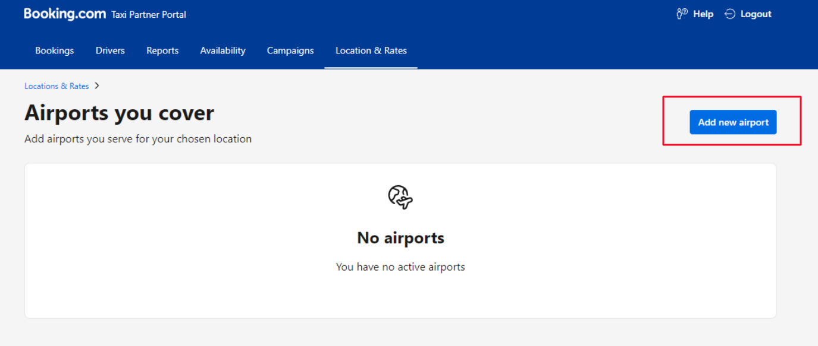Screen dimensions: 818x346
Task: Click the Logout text link
Action: coord(756,14)
